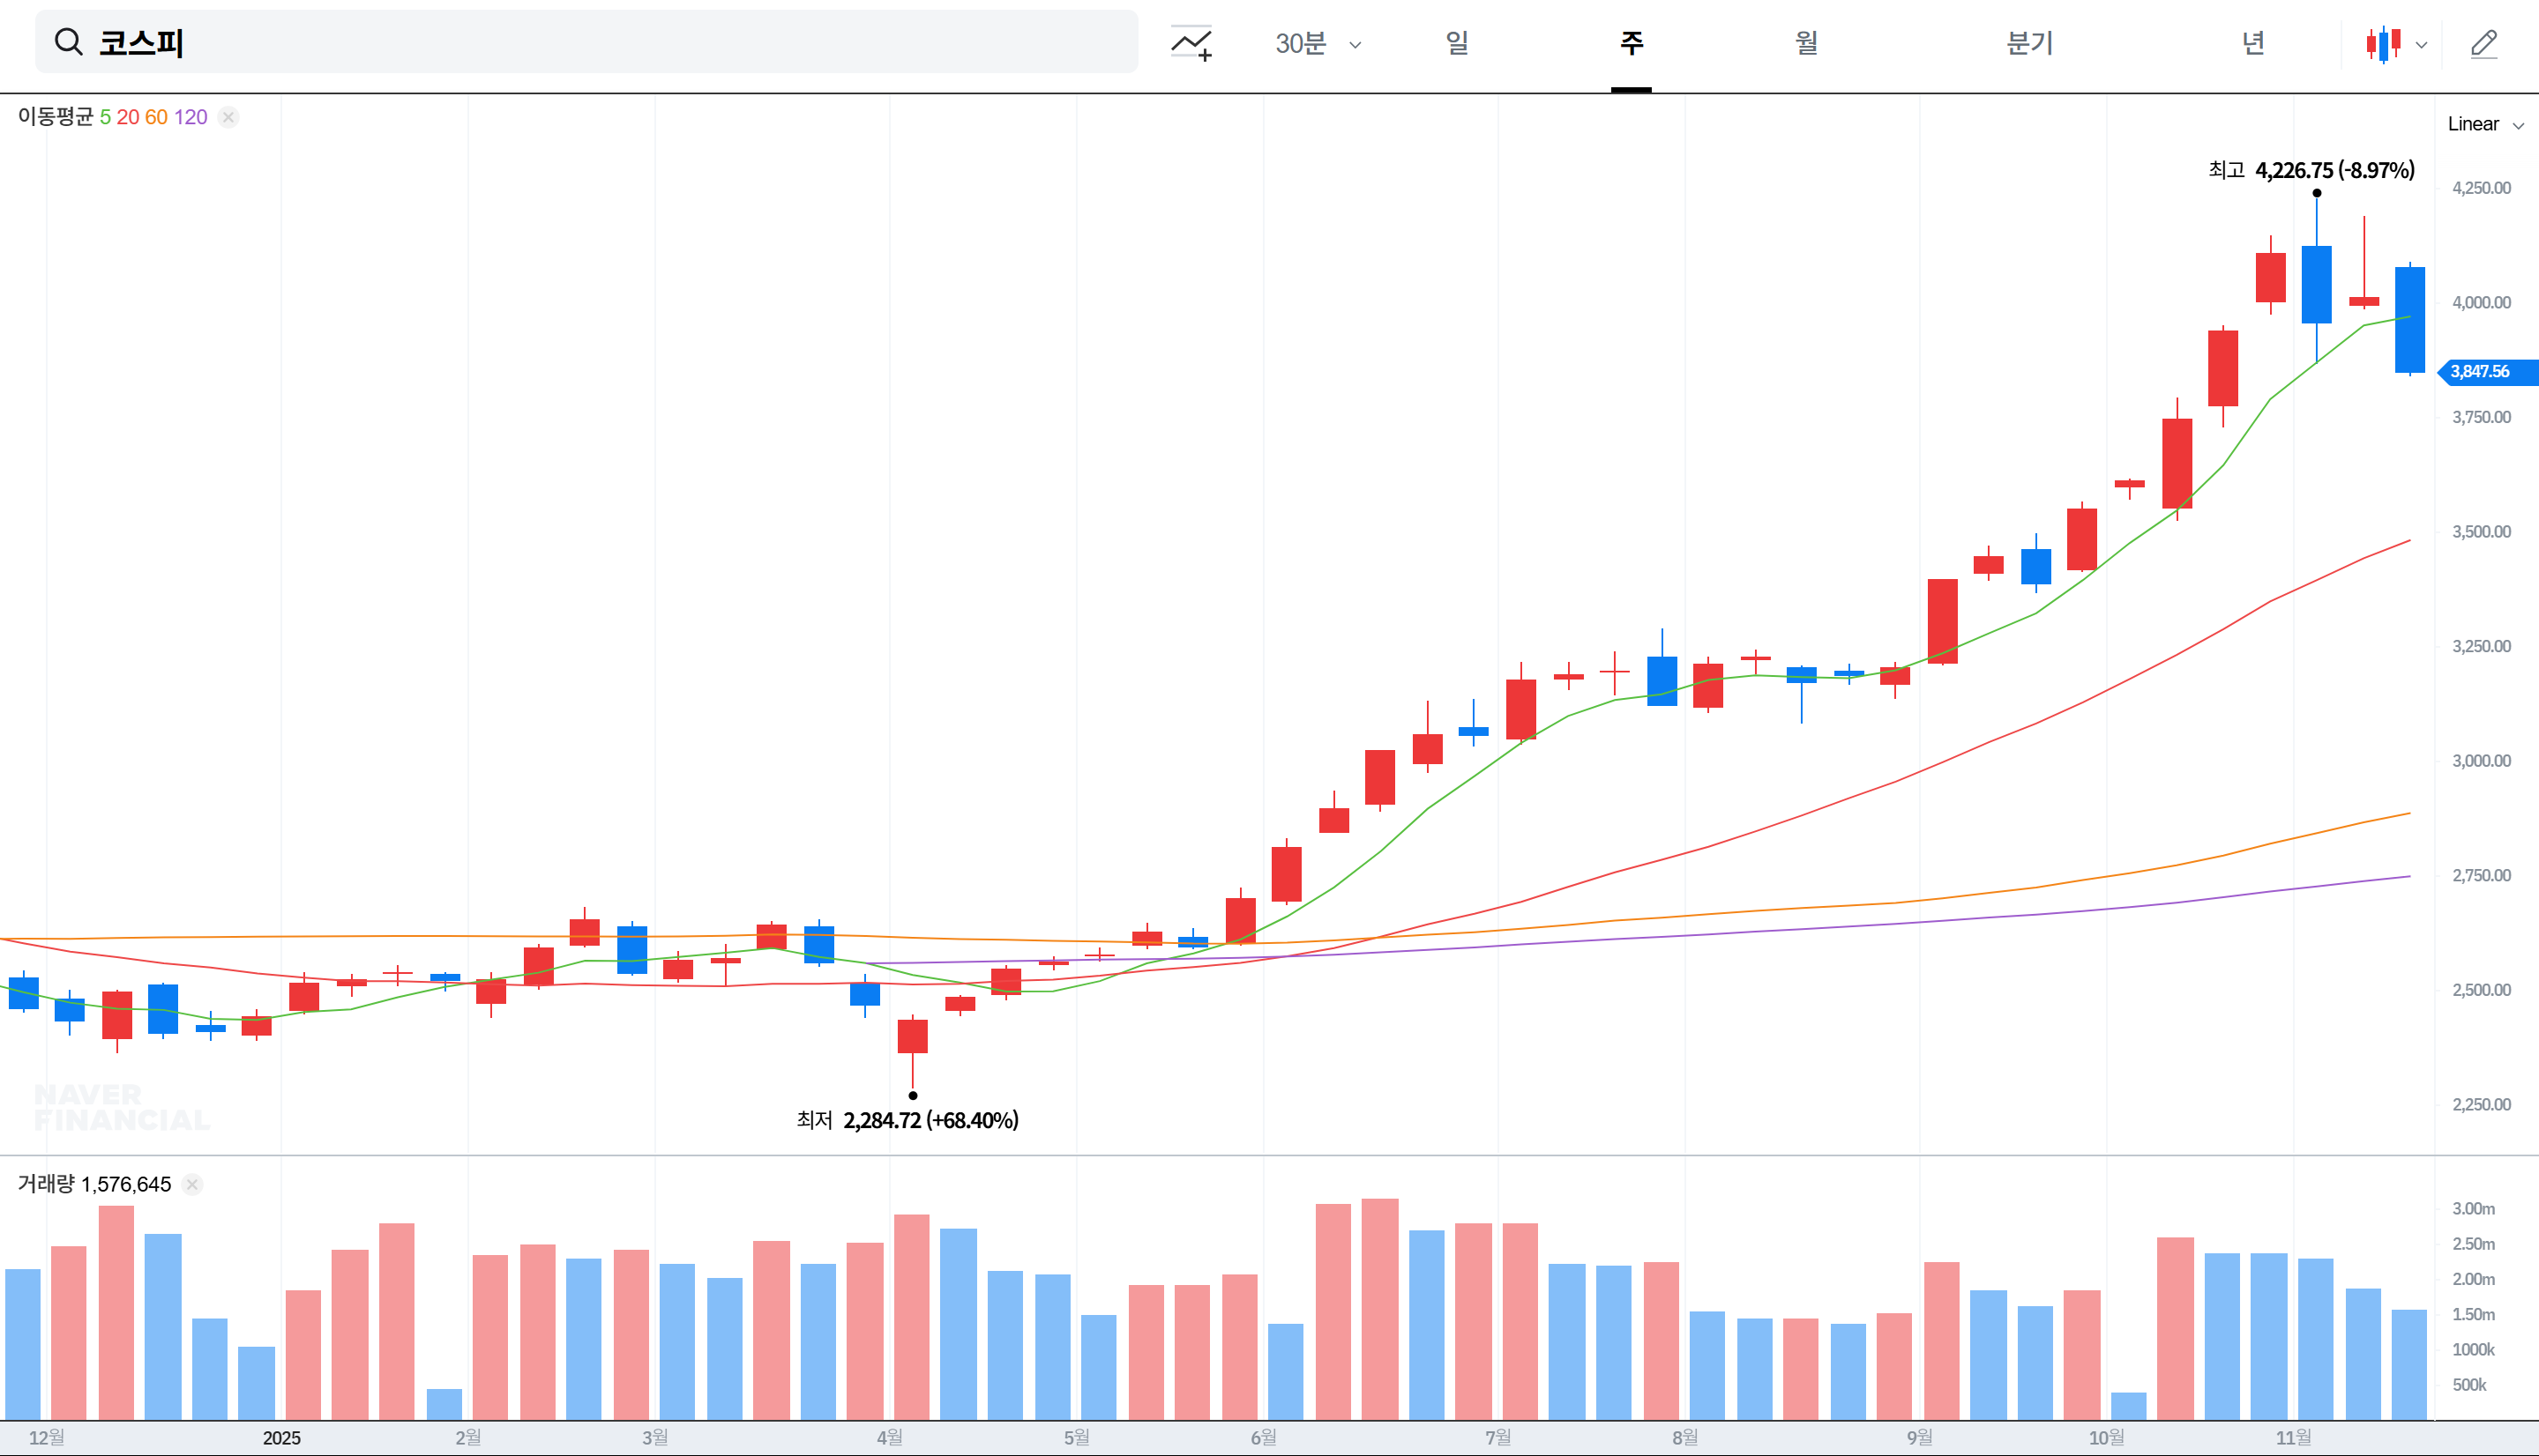The width and height of the screenshot is (2539, 1456).
Task: Click the 3,750.00 price axis label
Action: tap(2481, 417)
